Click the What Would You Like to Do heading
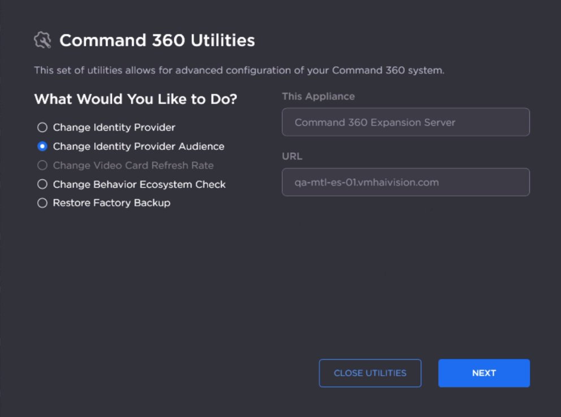This screenshot has height=417, width=561. pyautogui.click(x=137, y=99)
